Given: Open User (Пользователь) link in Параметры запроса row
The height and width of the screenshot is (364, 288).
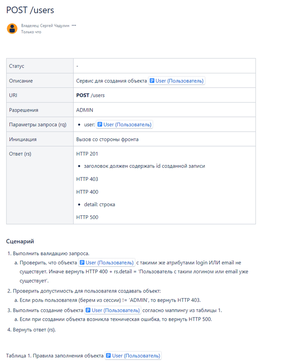Looking at the screenshot, I should [128, 124].
